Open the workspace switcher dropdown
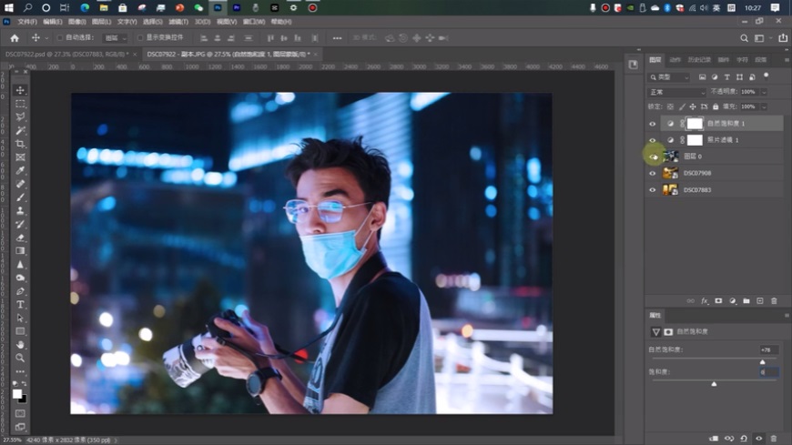The height and width of the screenshot is (445, 792). [x=762, y=38]
